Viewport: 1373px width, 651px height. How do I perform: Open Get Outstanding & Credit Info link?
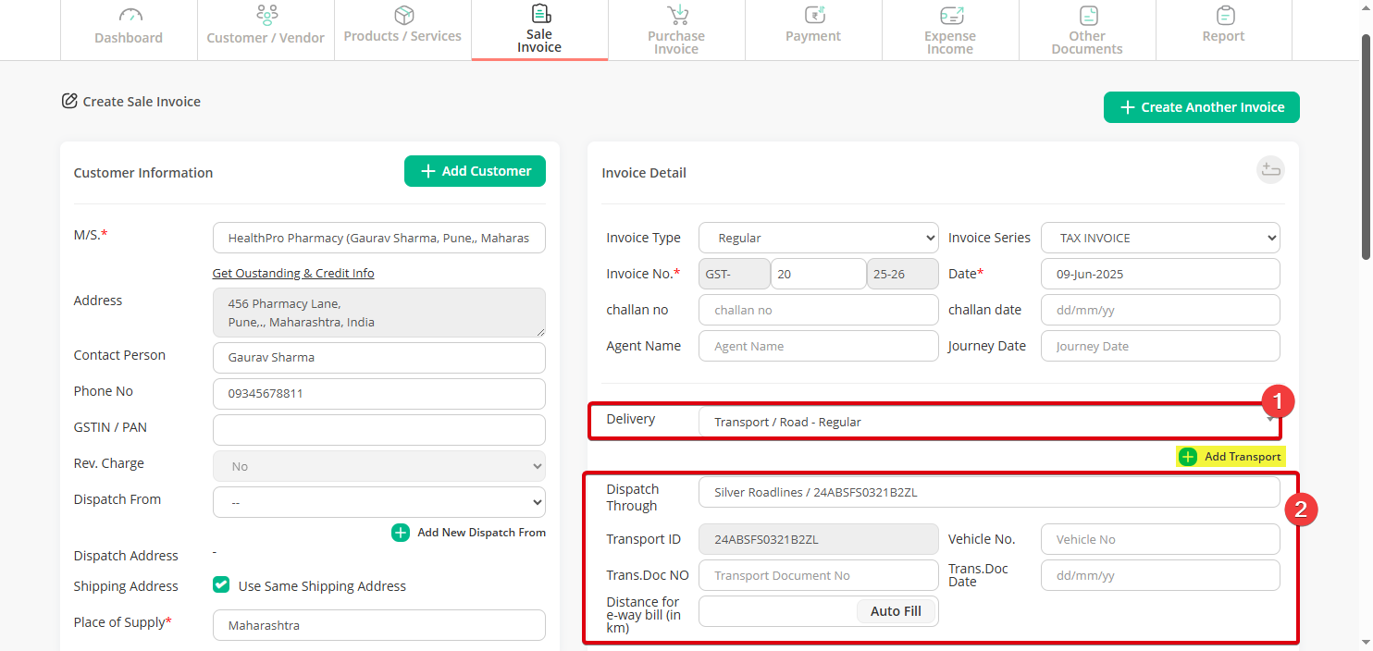tap(293, 273)
